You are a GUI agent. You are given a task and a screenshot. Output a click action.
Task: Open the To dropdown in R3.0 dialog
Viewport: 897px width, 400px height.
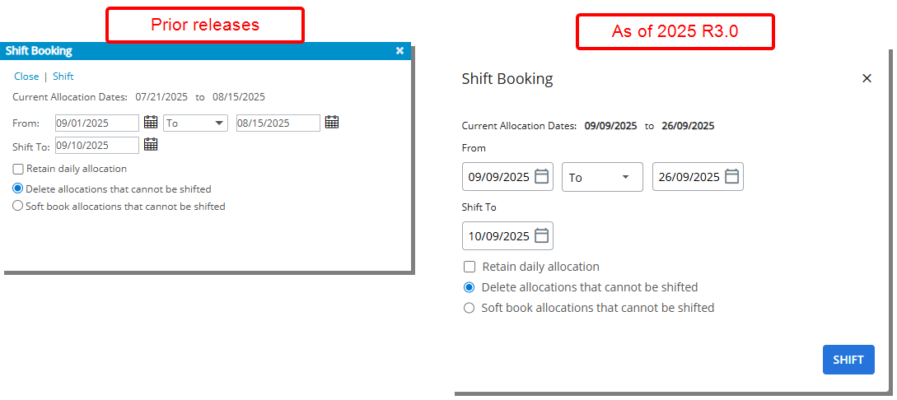[602, 177]
